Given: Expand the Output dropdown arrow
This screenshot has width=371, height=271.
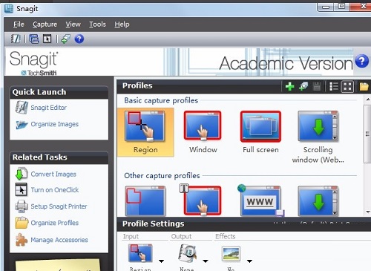Looking at the screenshot, I should 206,261.
